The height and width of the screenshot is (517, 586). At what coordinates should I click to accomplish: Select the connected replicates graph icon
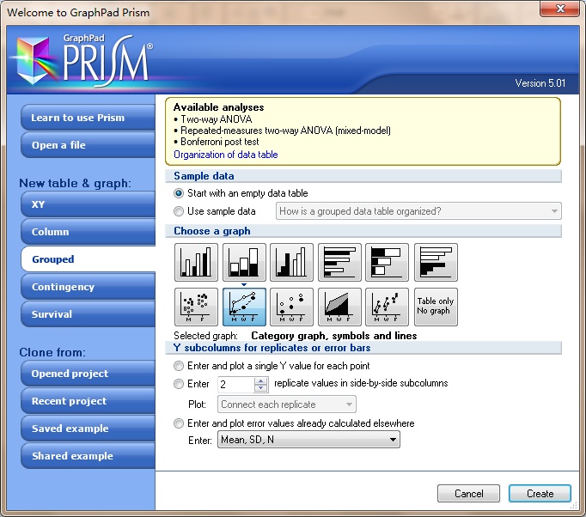[388, 307]
